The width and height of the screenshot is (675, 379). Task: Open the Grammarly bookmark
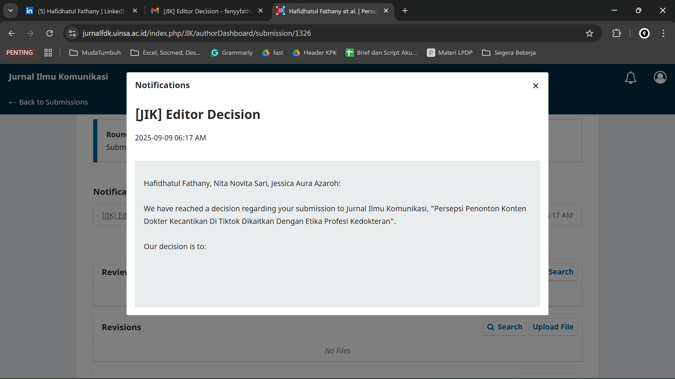coord(232,53)
